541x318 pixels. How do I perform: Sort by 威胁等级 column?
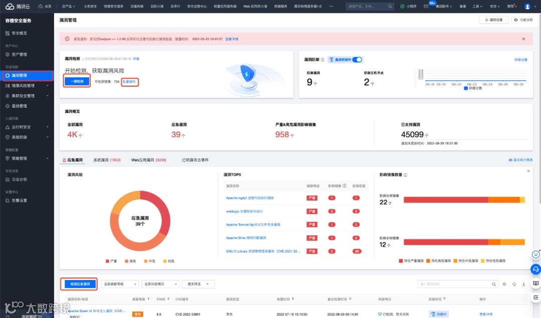click(148, 299)
